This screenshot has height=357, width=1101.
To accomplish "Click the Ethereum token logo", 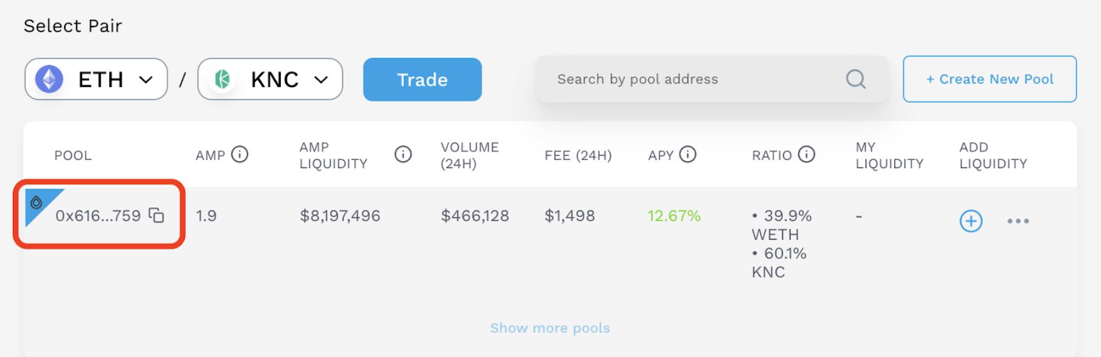I will (49, 79).
